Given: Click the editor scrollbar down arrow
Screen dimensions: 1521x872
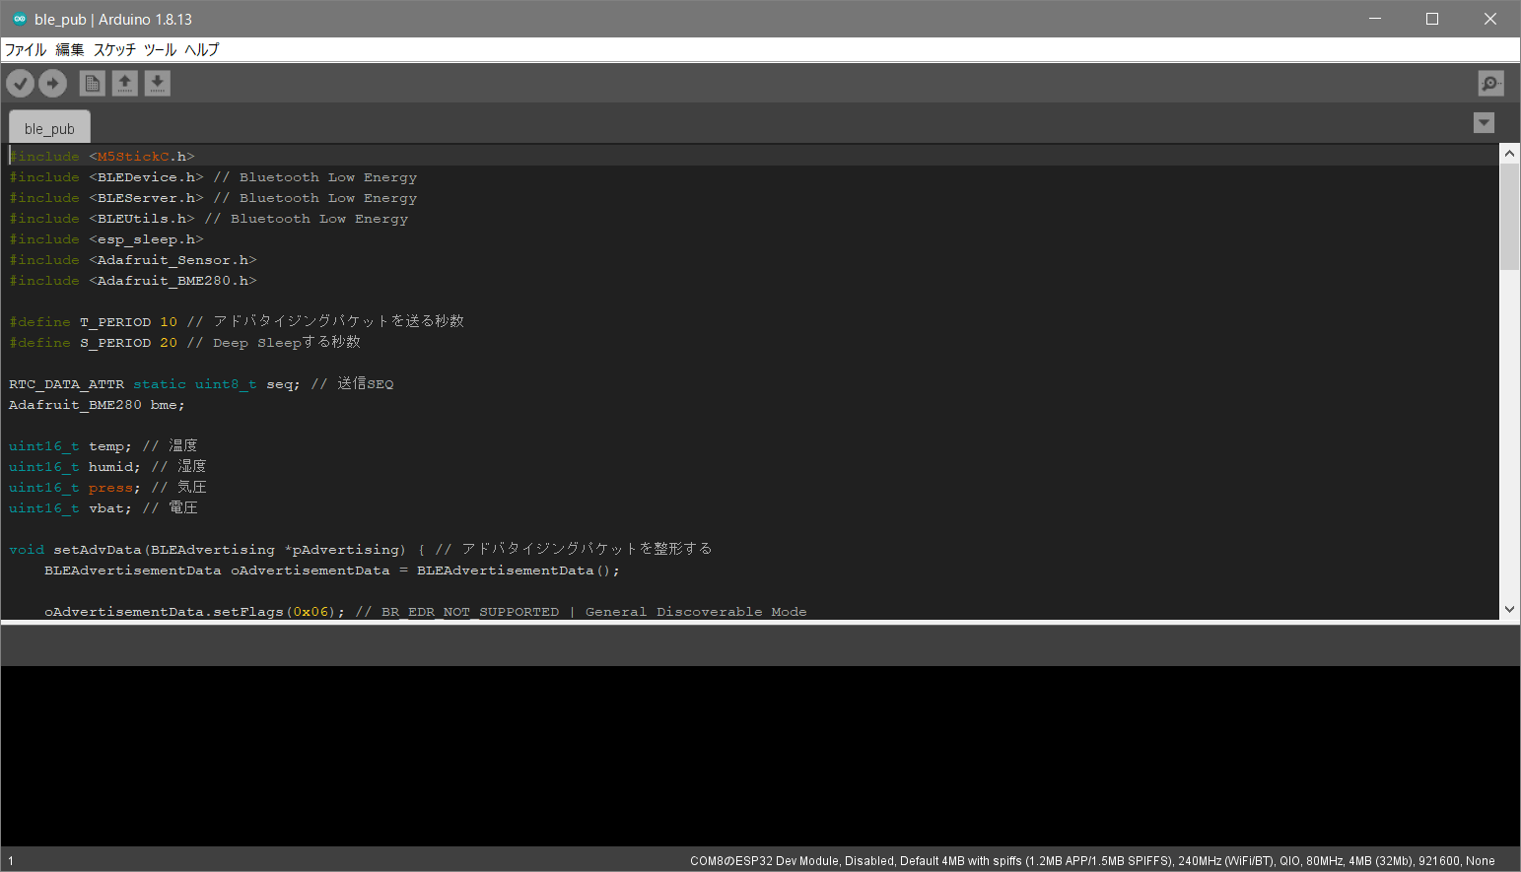Looking at the screenshot, I should pos(1509,610).
